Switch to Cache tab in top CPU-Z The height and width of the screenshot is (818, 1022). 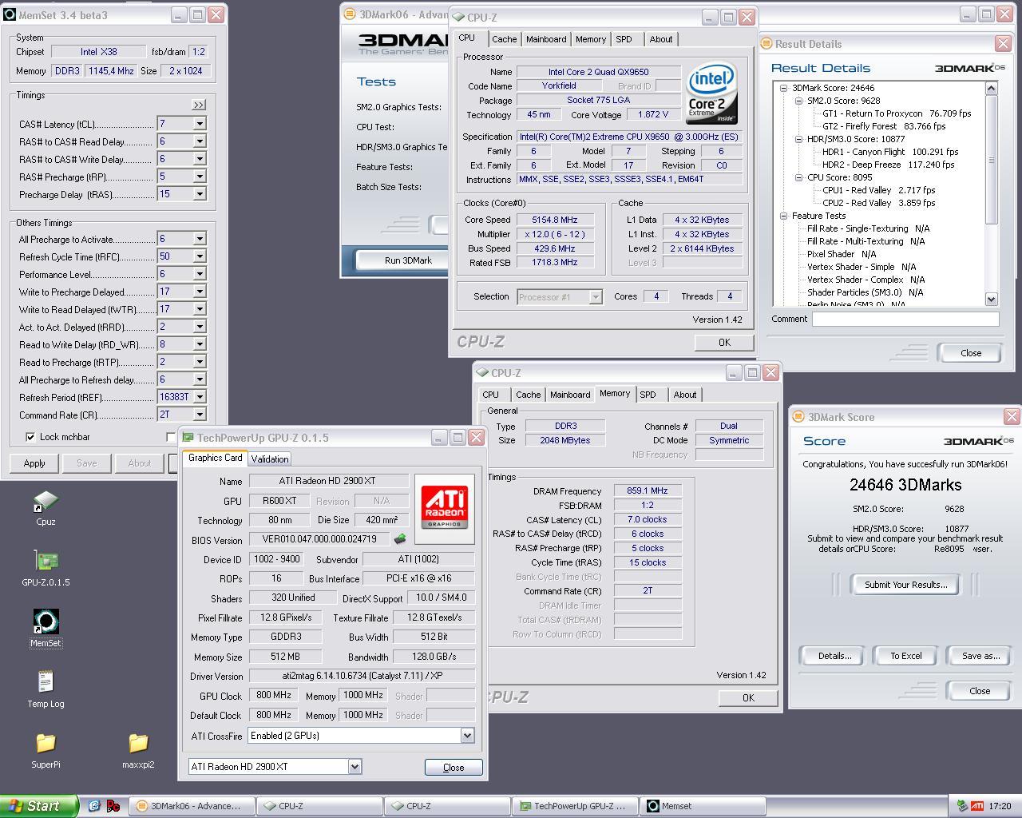(504, 39)
